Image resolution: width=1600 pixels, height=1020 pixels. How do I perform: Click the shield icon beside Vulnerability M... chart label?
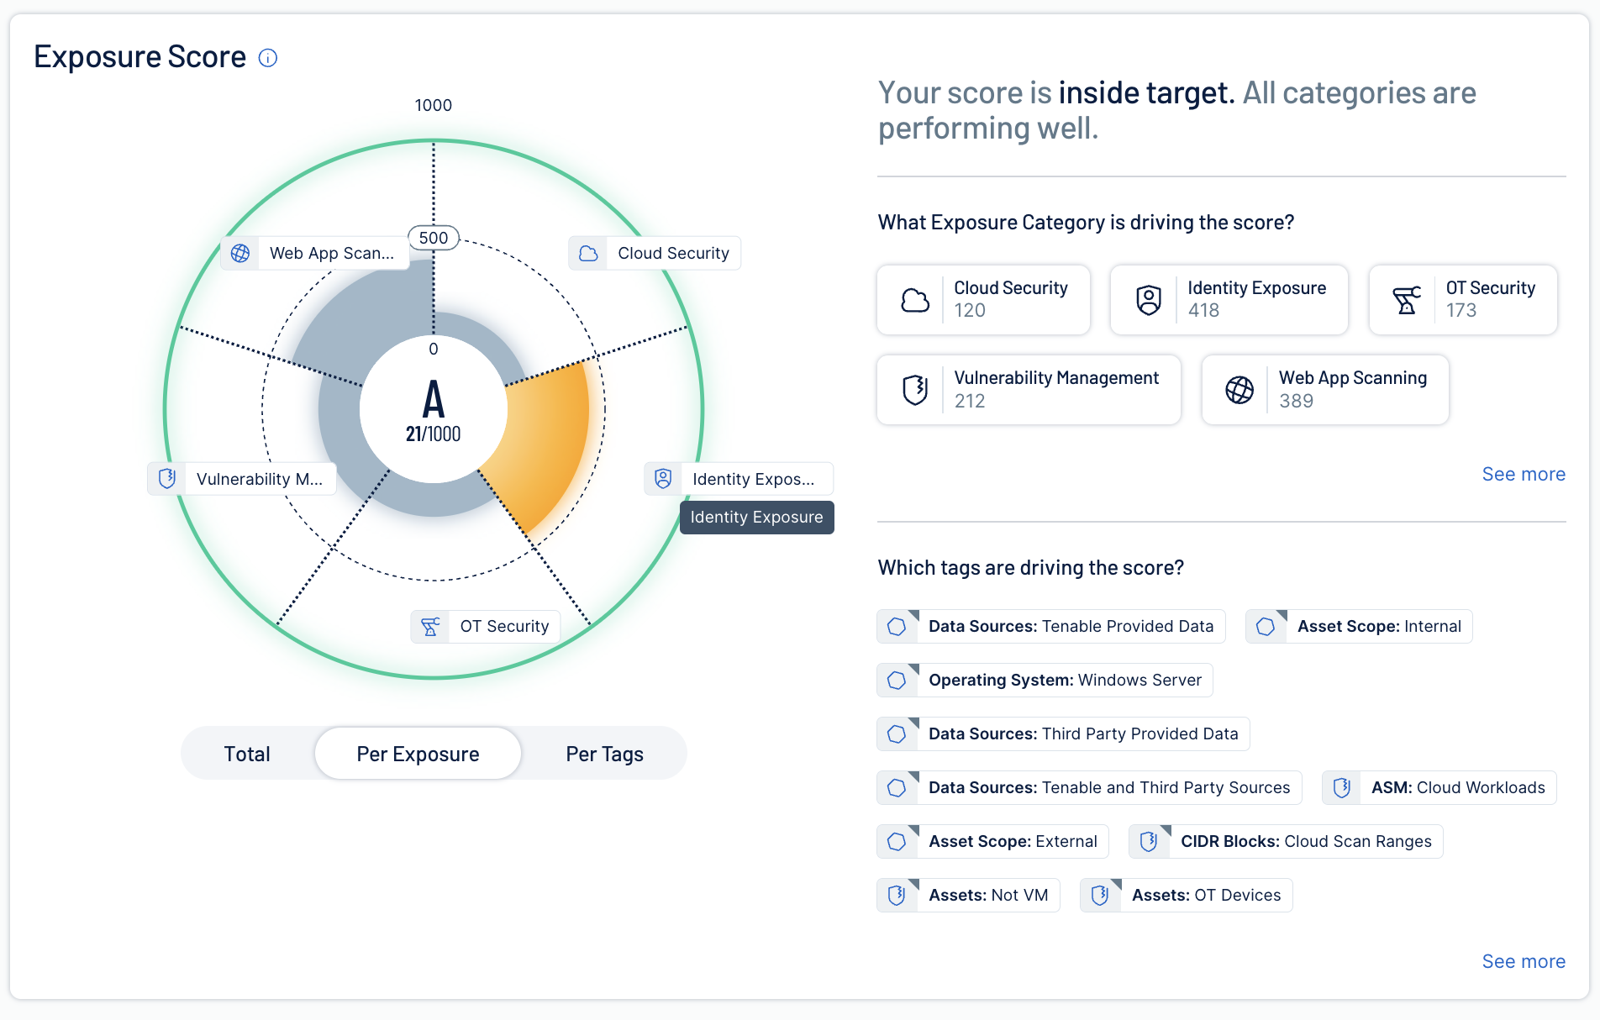click(x=167, y=479)
